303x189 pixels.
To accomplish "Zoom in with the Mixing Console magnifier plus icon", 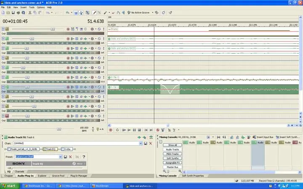I will pos(180,171).
